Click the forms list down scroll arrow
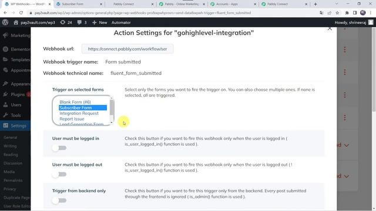The height and width of the screenshot is (211, 376). (112, 122)
